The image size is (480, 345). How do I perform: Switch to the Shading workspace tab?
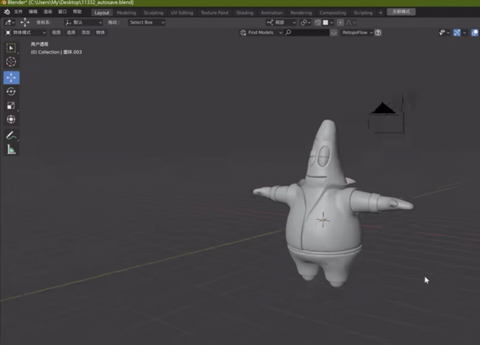[245, 13]
